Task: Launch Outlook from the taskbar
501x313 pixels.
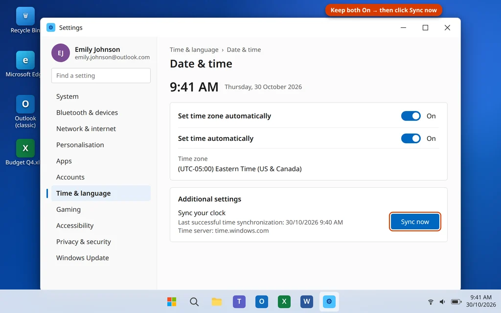Action: (262, 301)
